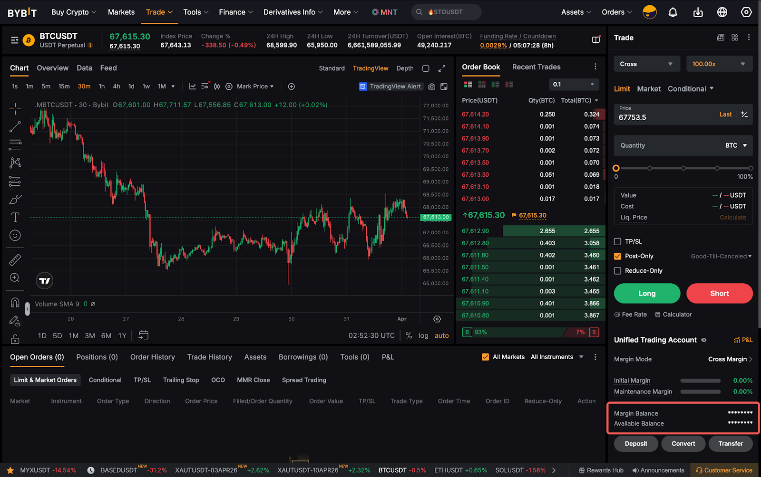761x477 pixels.
Task: Toggle the All Markets checkbox
Action: (x=485, y=357)
